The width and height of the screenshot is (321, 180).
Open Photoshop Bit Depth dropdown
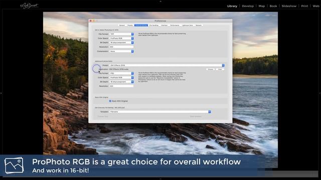click(x=121, y=42)
